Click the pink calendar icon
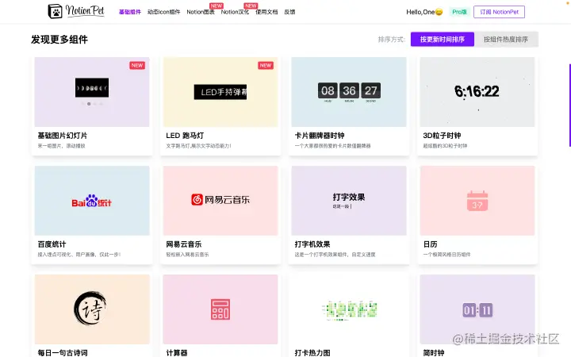This screenshot has height=357, width=571. coord(477,201)
